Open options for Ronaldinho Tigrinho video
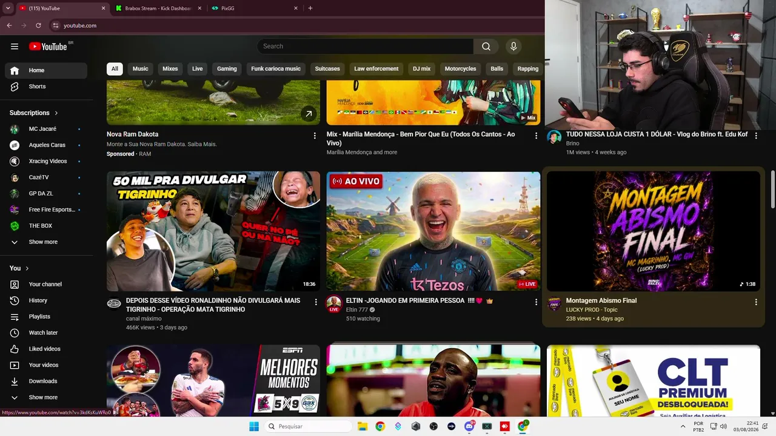Viewport: 776px width, 436px height. [x=316, y=302]
